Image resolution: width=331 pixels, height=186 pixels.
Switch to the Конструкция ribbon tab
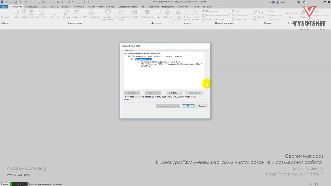point(31,7)
